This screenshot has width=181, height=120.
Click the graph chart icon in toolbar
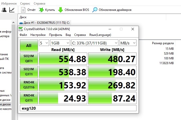tap(12, 10)
